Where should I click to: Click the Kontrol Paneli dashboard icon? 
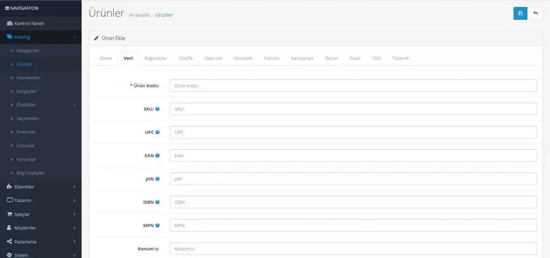point(10,24)
